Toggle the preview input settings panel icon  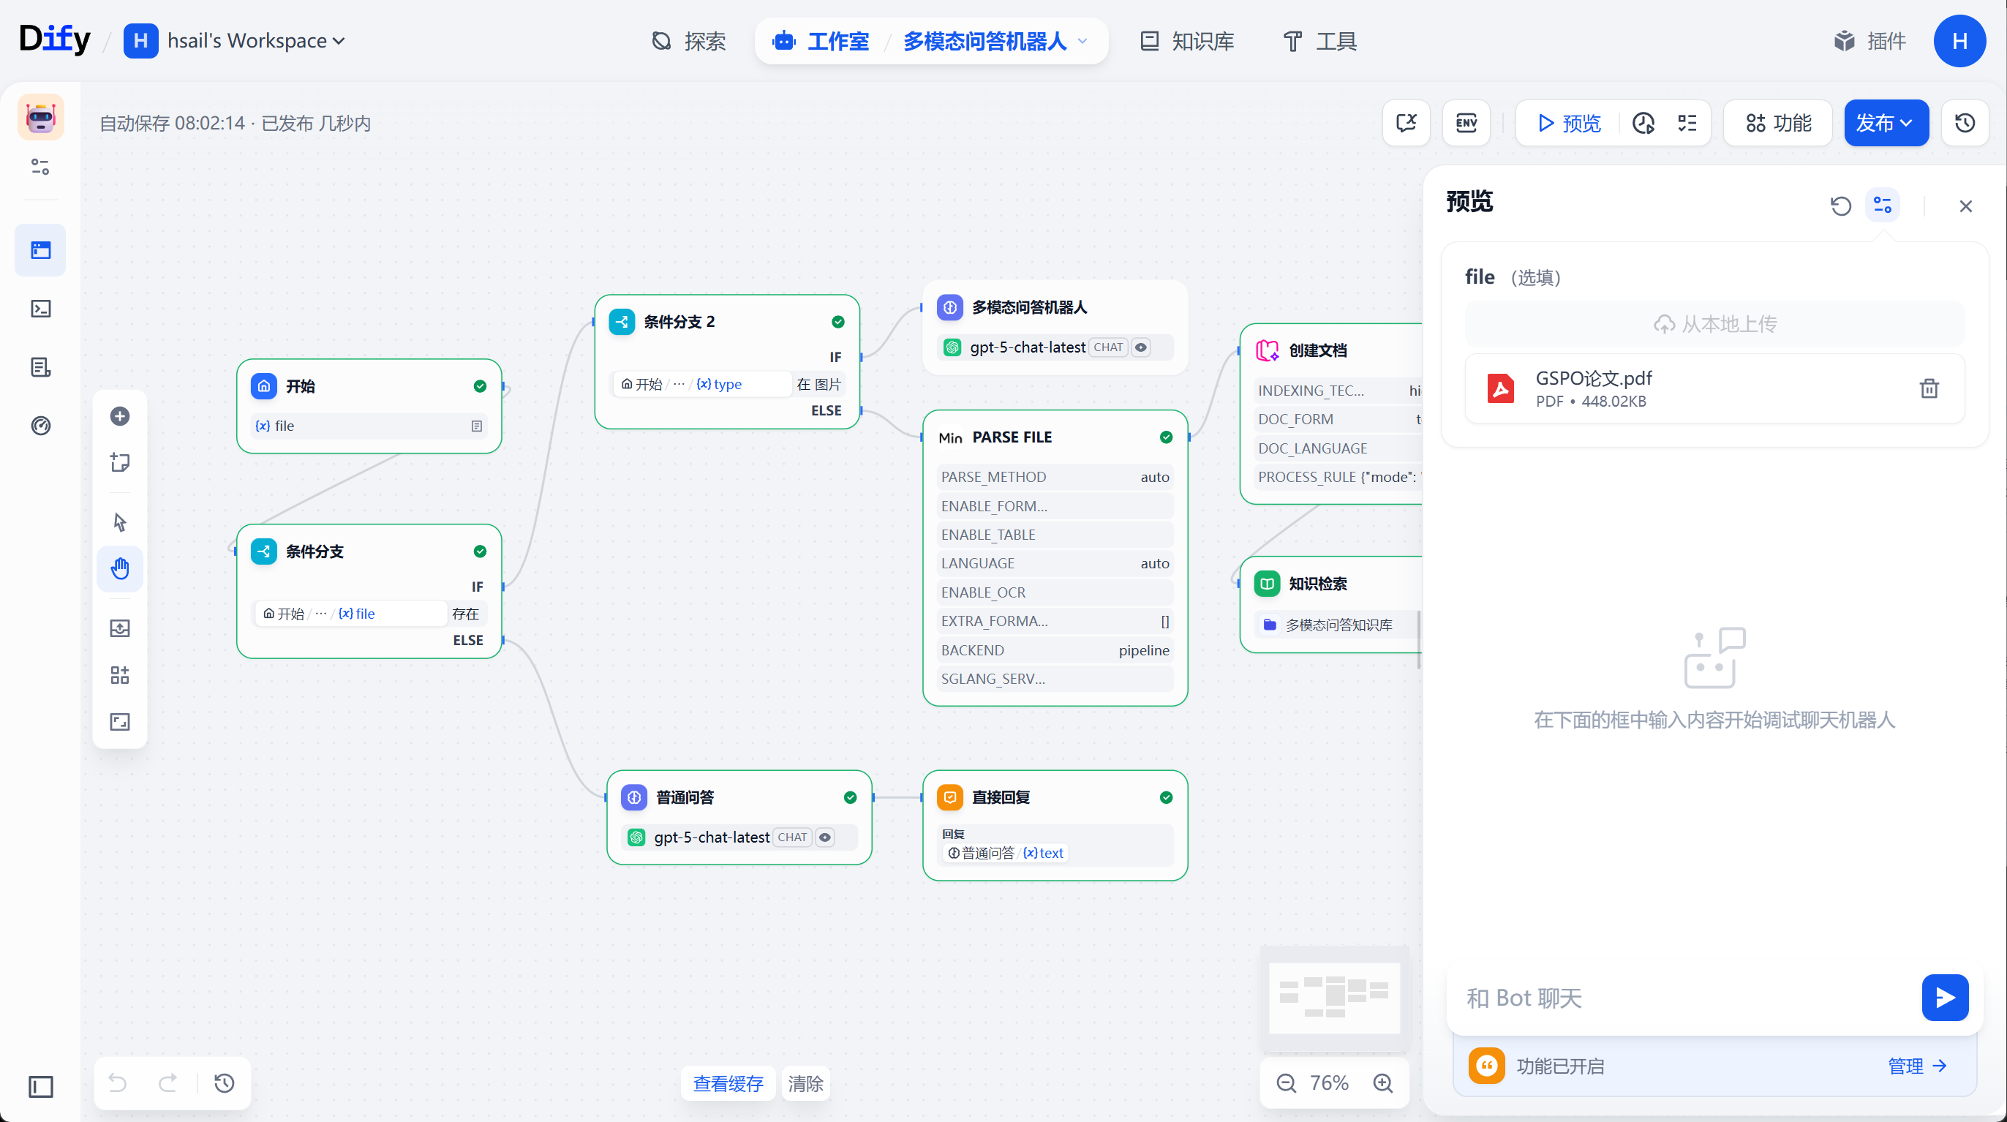[x=1883, y=206]
